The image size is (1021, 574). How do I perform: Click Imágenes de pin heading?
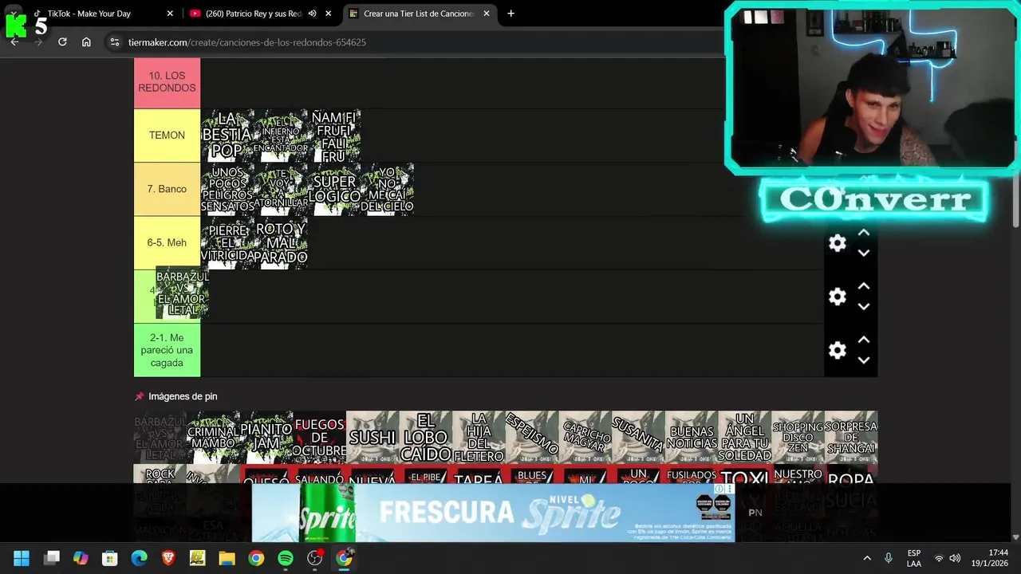click(183, 396)
